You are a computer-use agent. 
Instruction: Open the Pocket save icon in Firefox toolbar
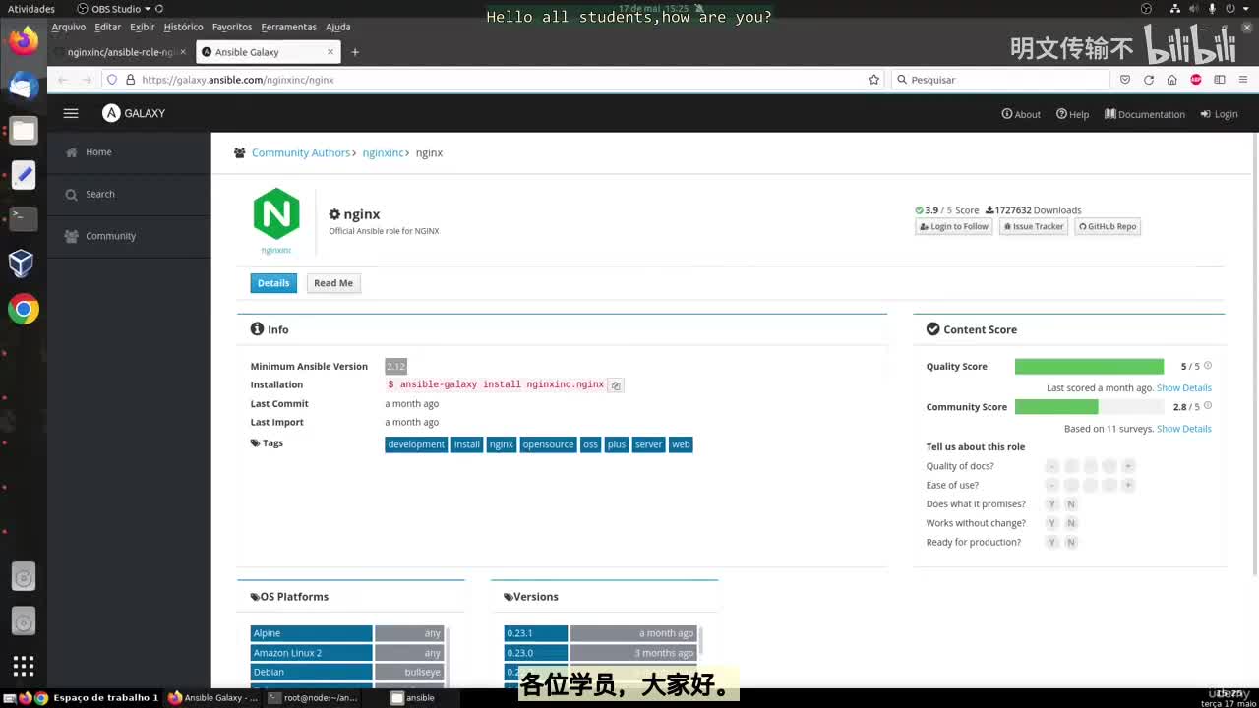1125,80
